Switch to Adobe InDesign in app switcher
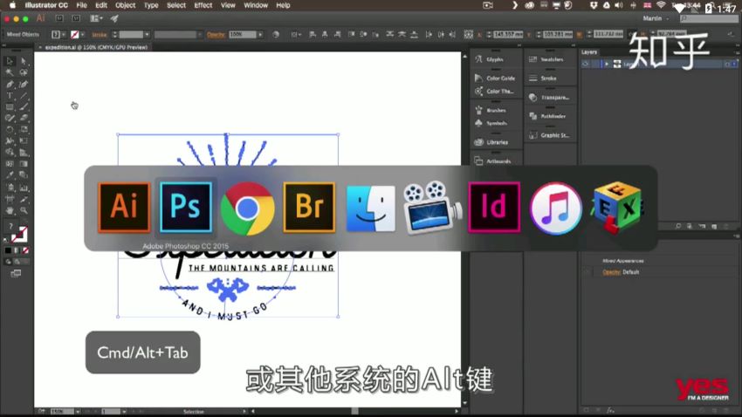 point(494,207)
